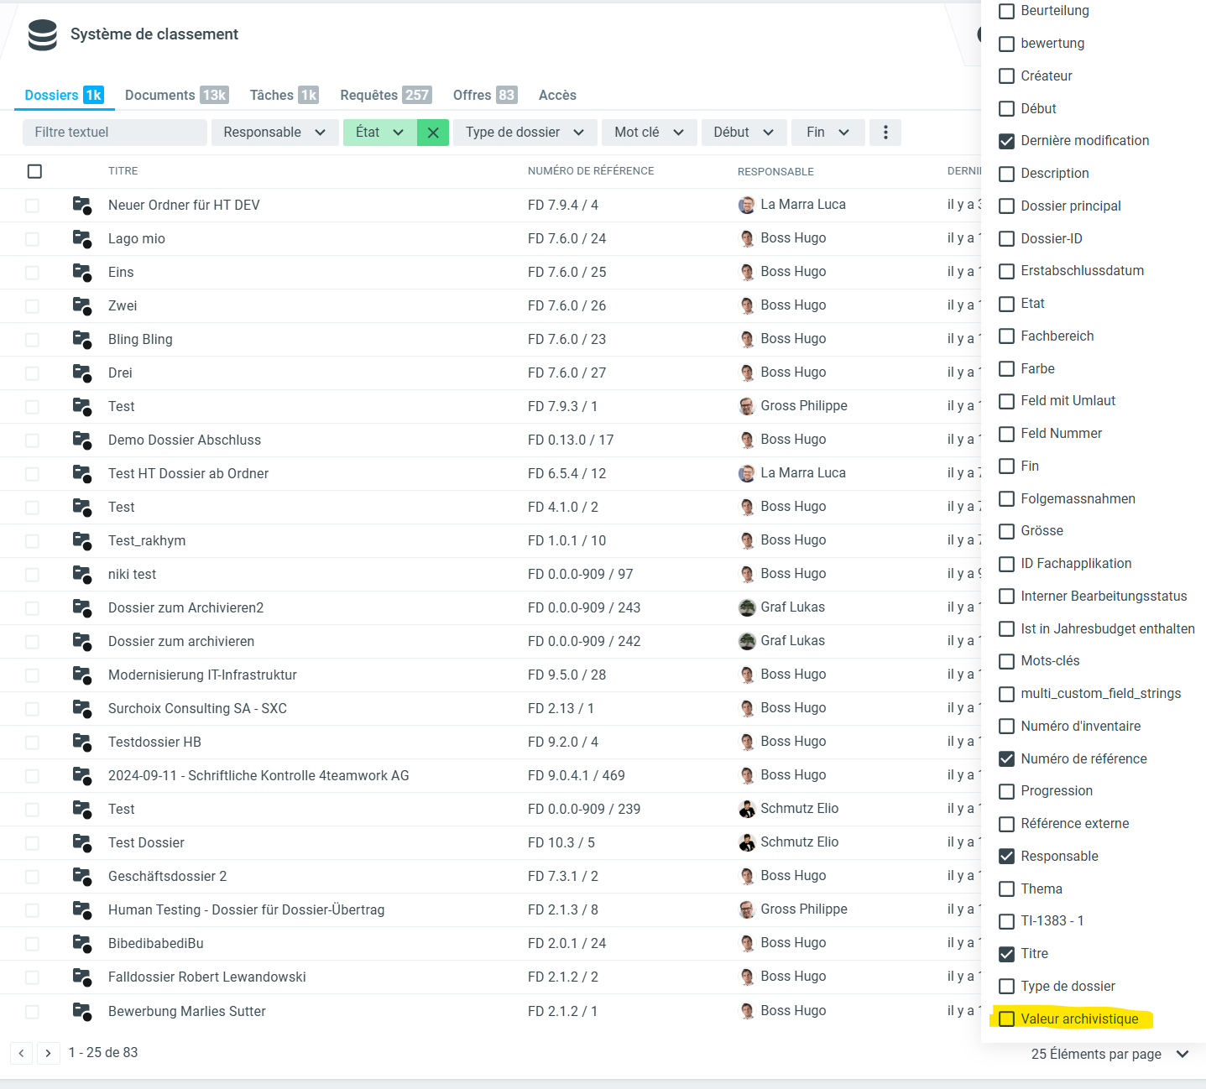Open the Type de dossier filter dropdown

525,133
